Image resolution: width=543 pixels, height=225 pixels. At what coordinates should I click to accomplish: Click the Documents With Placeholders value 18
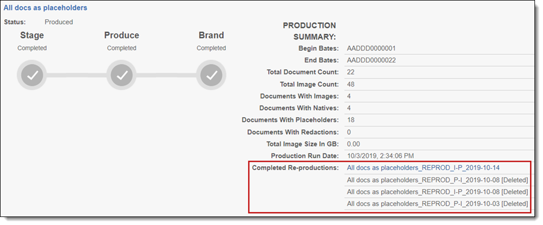(351, 120)
